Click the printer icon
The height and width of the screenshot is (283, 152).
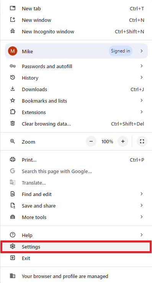pyautogui.click(x=13, y=160)
